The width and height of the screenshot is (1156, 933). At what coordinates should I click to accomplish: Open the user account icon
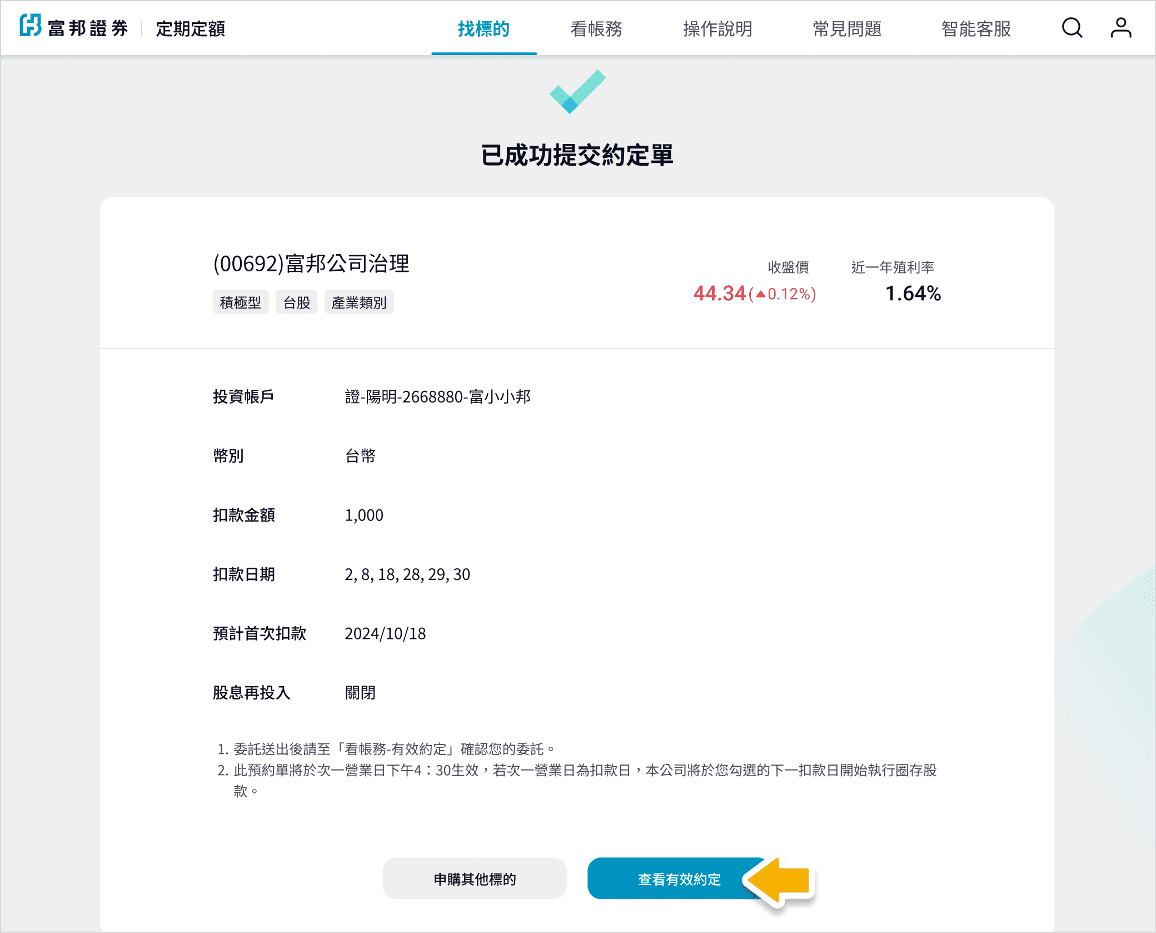click(1120, 28)
